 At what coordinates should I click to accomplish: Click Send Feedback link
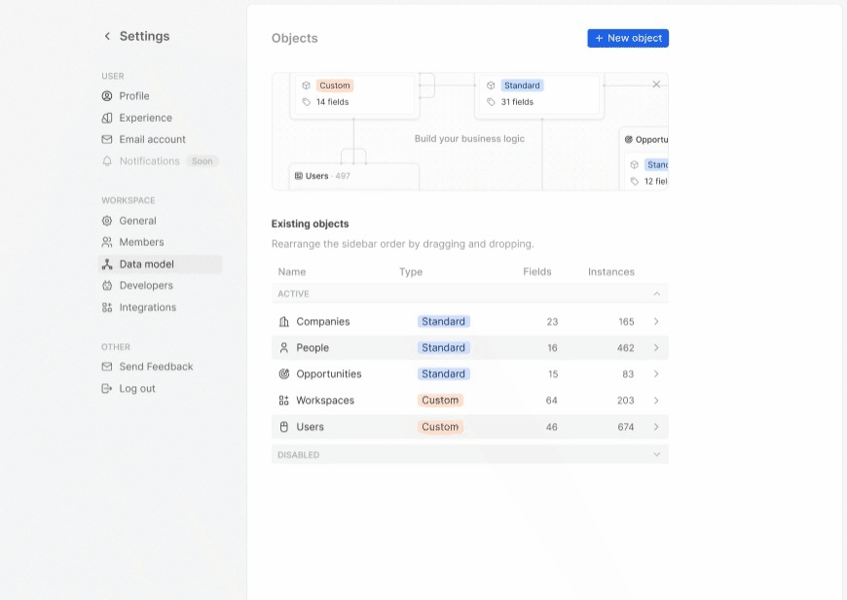[x=156, y=367]
